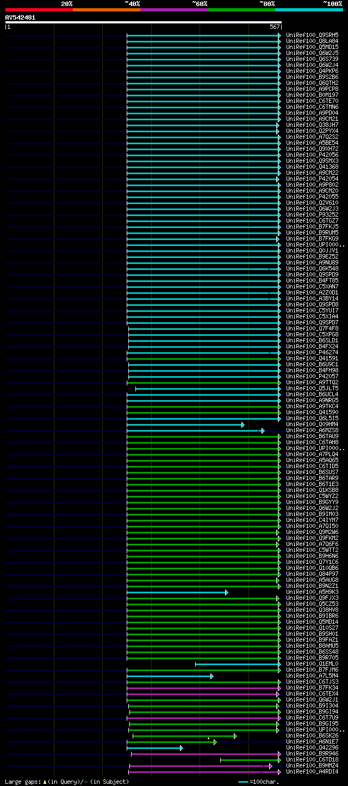Select hit label UniRef100_A2Z0D1
Screen dimensions: 348x786
[x=312, y=292]
